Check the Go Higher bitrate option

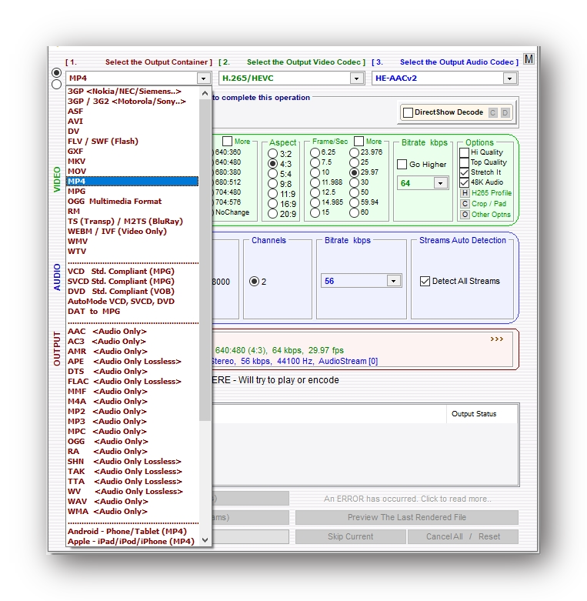point(402,165)
